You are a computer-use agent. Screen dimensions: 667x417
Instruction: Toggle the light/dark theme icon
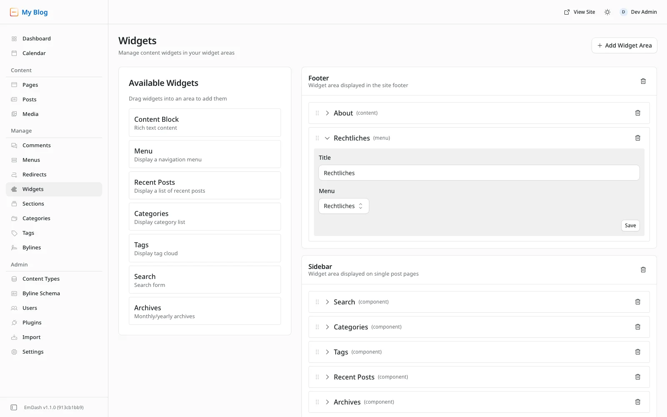click(x=607, y=12)
